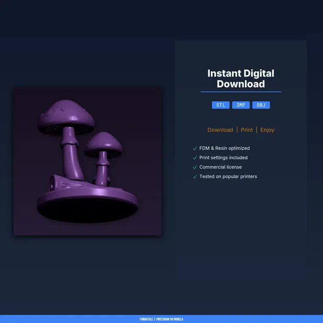The width and height of the screenshot is (323, 323).
Task: Click the orange 'Enjoy' text
Action: click(267, 130)
